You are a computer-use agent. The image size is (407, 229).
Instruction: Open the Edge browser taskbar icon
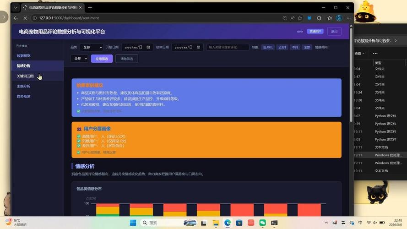pyautogui.click(x=228, y=223)
